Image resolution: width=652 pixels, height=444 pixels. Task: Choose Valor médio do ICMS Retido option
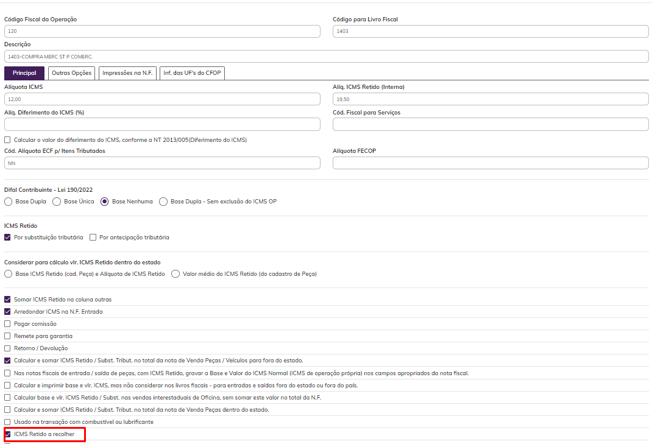click(176, 274)
